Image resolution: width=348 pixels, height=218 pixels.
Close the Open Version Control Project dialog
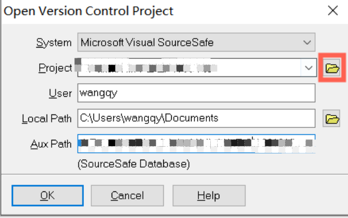(x=333, y=10)
